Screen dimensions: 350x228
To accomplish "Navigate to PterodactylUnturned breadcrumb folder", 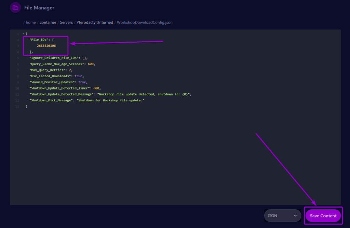I will 95,23.
